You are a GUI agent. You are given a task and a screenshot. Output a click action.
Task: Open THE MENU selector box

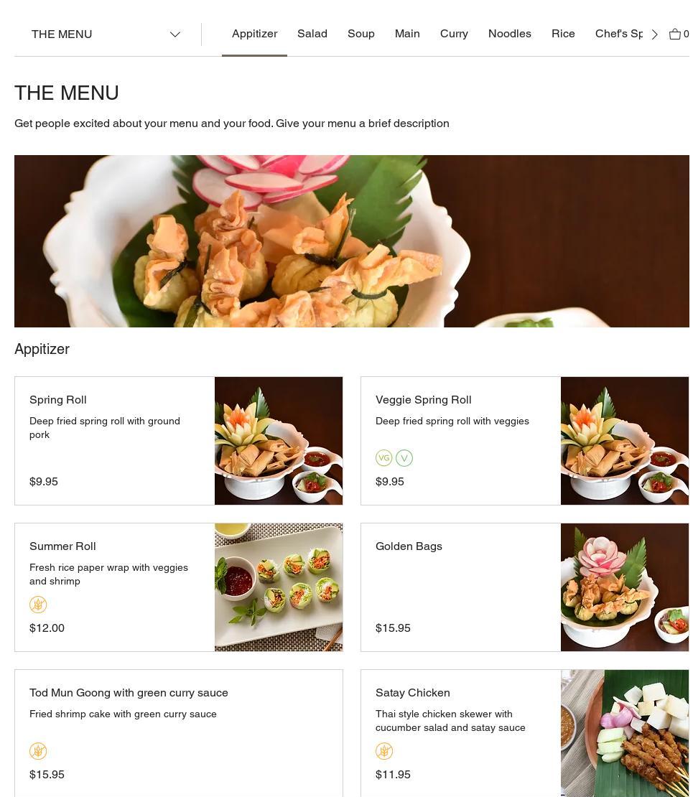click(106, 34)
